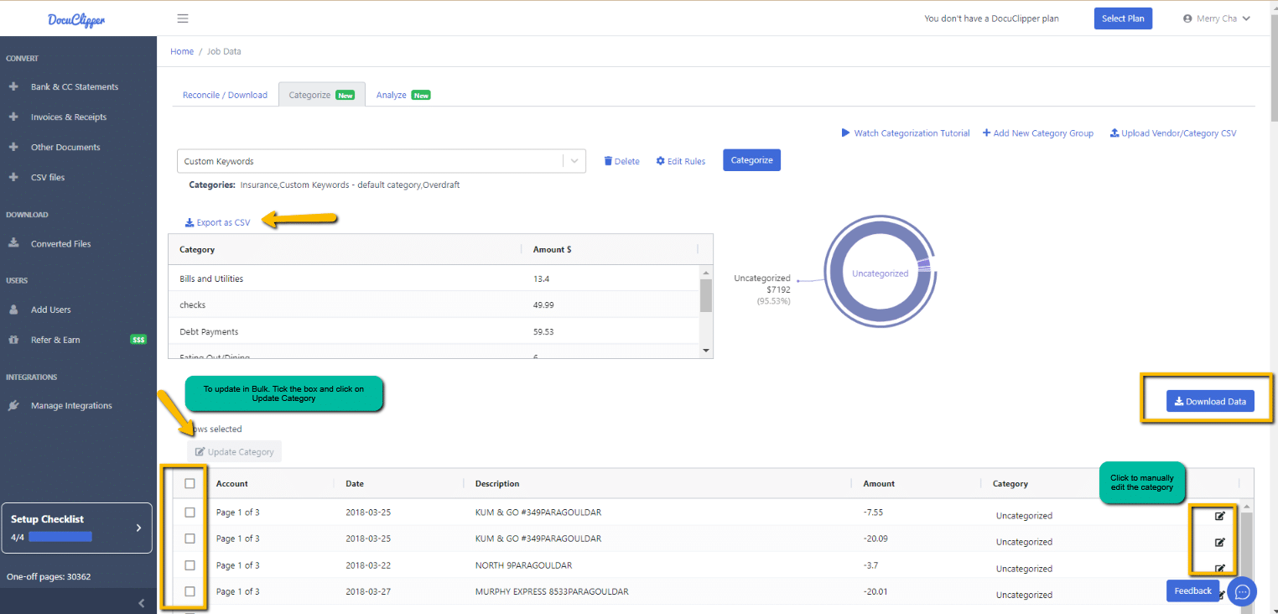Click edit icon for second KUM & GO -20.09 row
1278x614 pixels.
click(1220, 543)
